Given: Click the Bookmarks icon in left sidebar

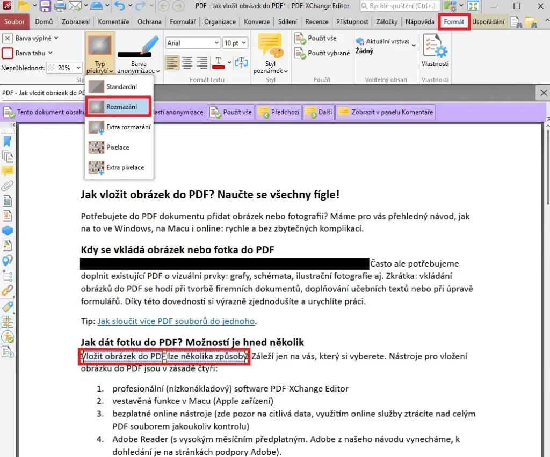Looking at the screenshot, I should click(x=7, y=142).
